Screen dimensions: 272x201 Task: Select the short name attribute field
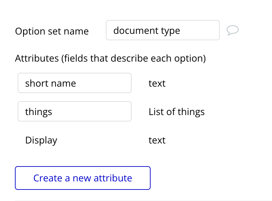click(x=75, y=83)
